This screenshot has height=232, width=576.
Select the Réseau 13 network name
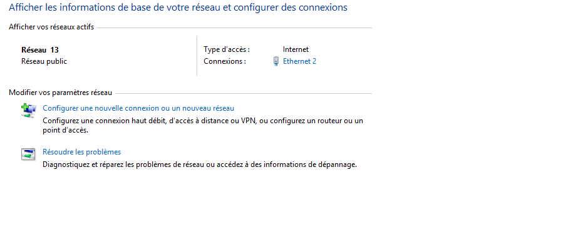[x=40, y=50]
